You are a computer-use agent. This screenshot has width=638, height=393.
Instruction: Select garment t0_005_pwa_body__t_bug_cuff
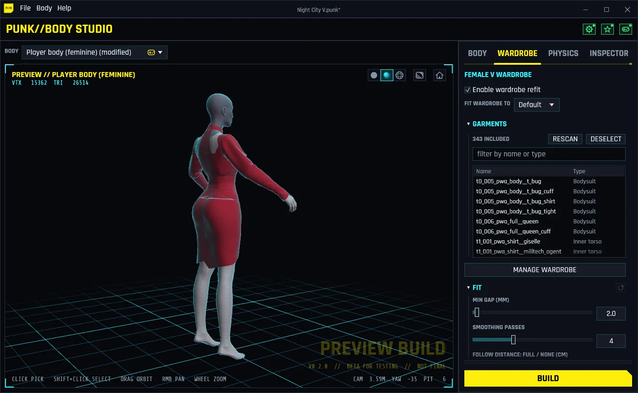point(549,191)
